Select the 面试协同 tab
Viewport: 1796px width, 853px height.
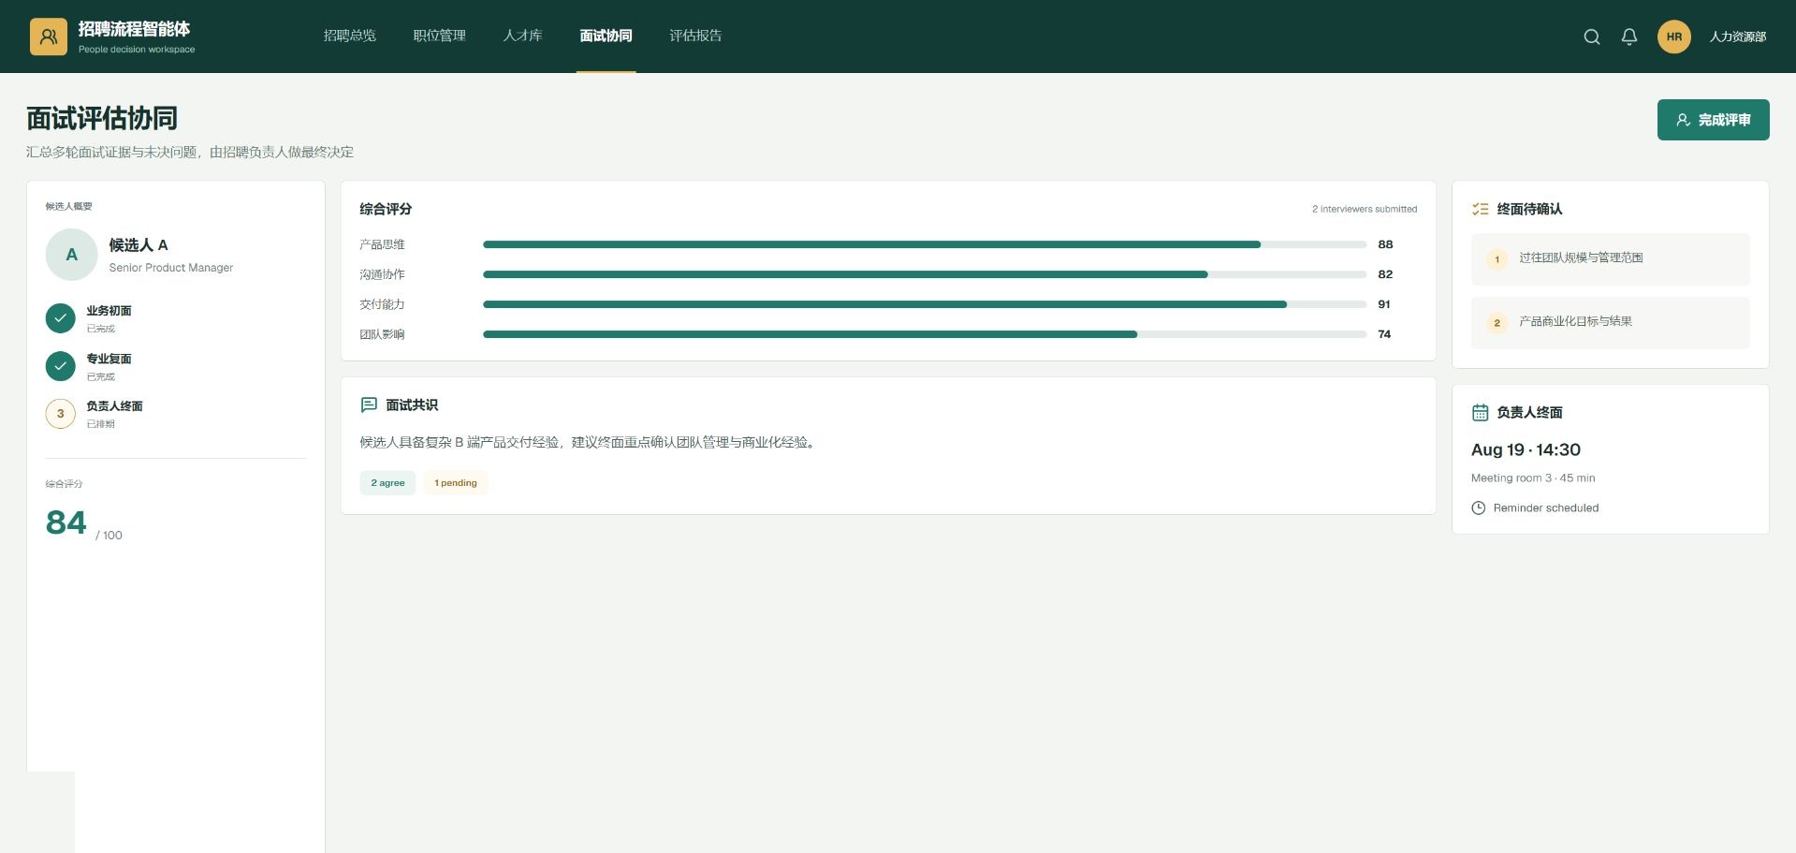606,36
